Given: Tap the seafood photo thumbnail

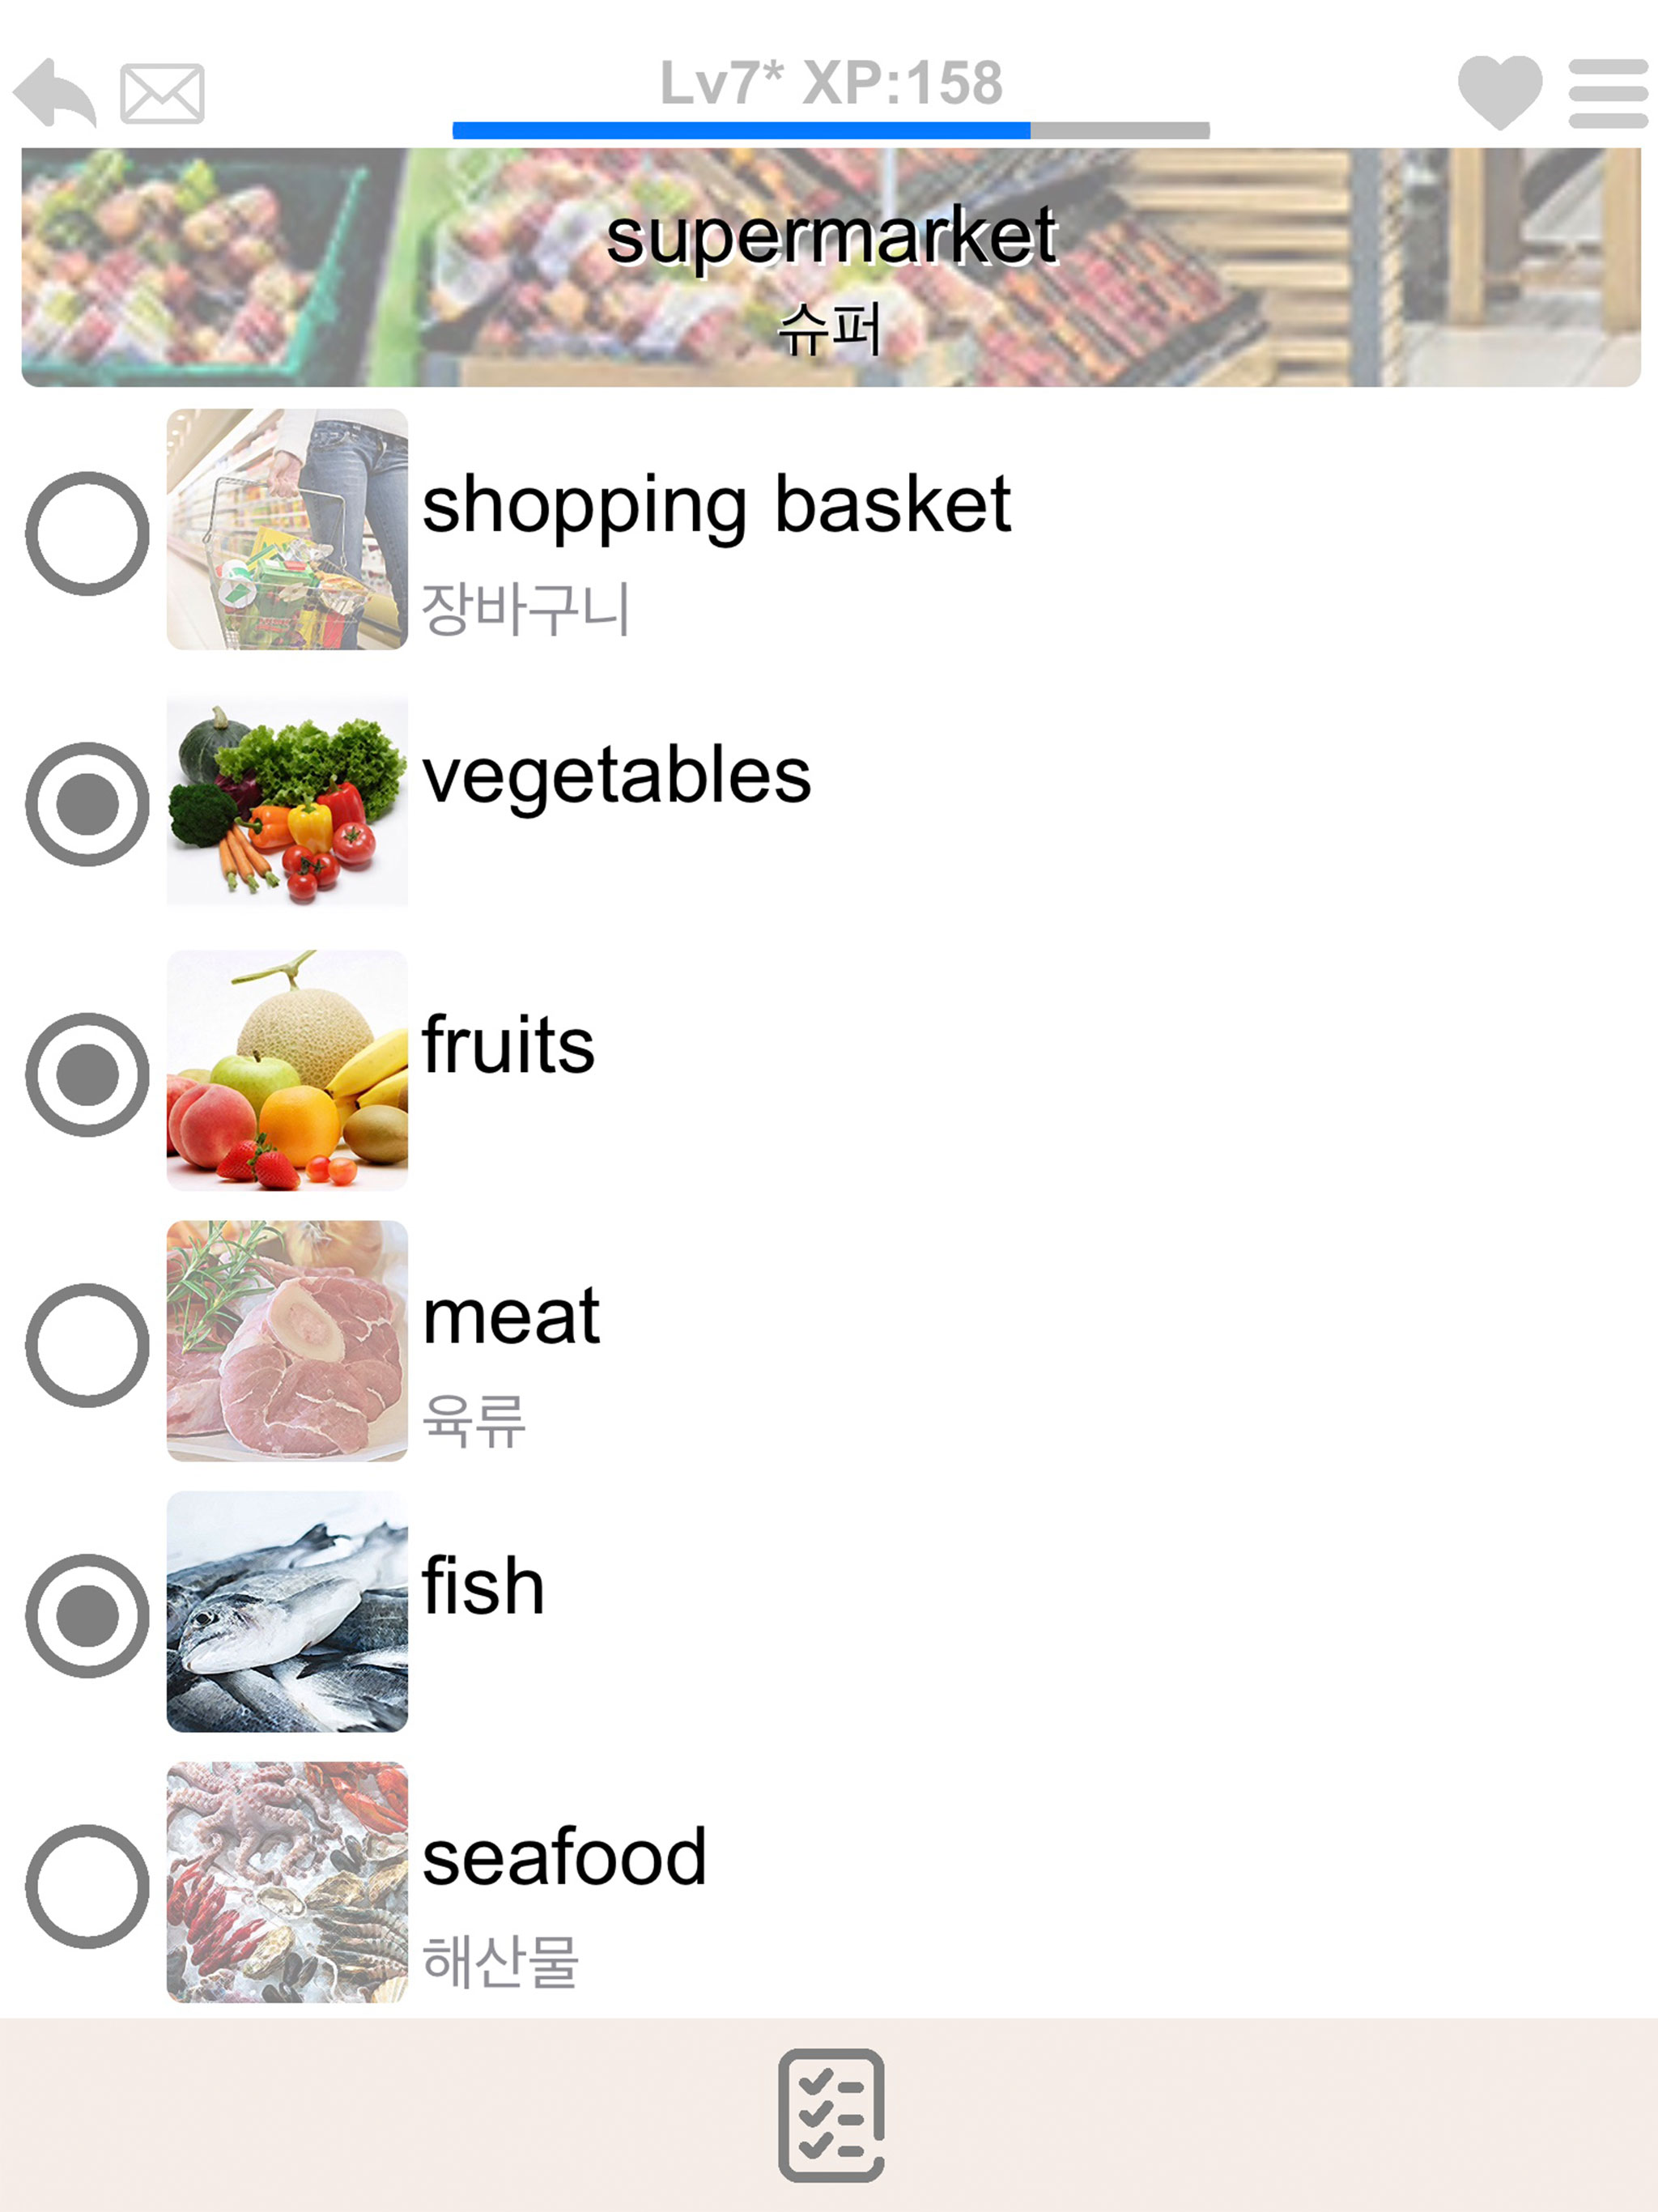Looking at the screenshot, I should tap(287, 1882).
